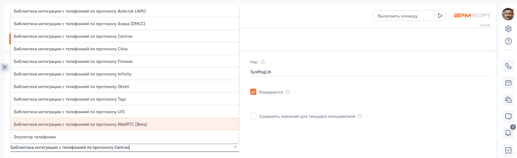Open the feed message bubble icon

click(x=508, y=117)
